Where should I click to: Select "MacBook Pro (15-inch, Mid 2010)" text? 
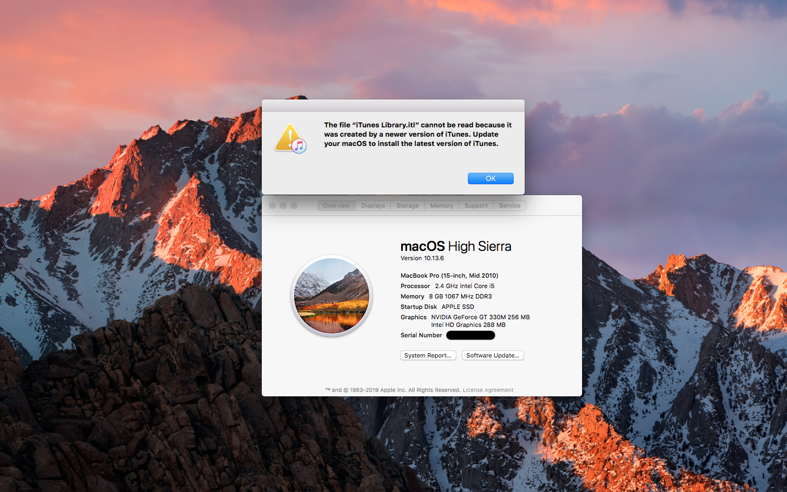(449, 276)
